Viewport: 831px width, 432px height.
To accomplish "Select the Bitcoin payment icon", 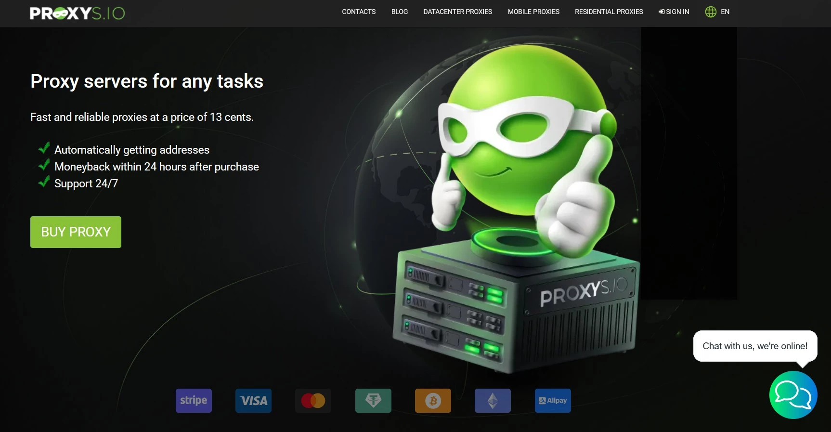I will click(x=433, y=401).
